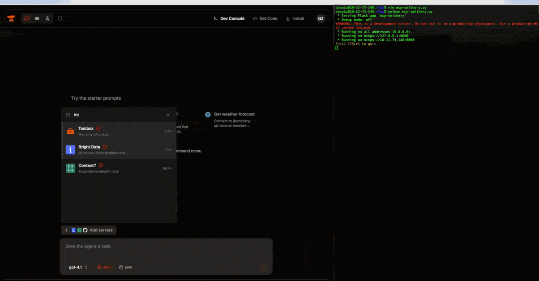Select the Context7 server result

pos(119,168)
